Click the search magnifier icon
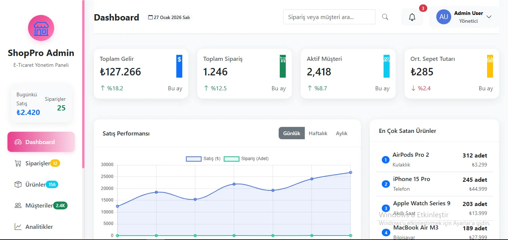 (385, 17)
